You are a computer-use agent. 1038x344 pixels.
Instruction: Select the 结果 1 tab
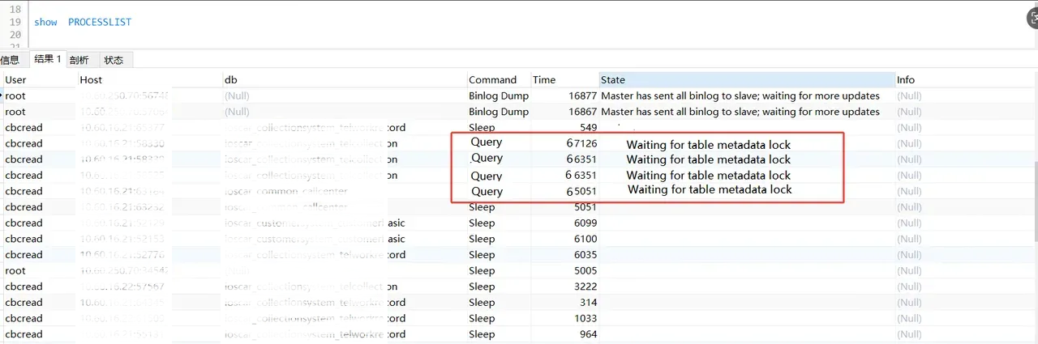pos(46,60)
